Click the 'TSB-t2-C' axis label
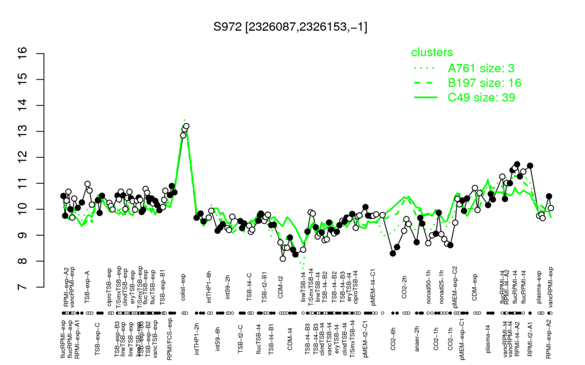This screenshot has width=585, height=365. click(x=241, y=339)
